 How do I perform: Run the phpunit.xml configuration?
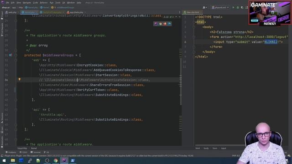233,7
